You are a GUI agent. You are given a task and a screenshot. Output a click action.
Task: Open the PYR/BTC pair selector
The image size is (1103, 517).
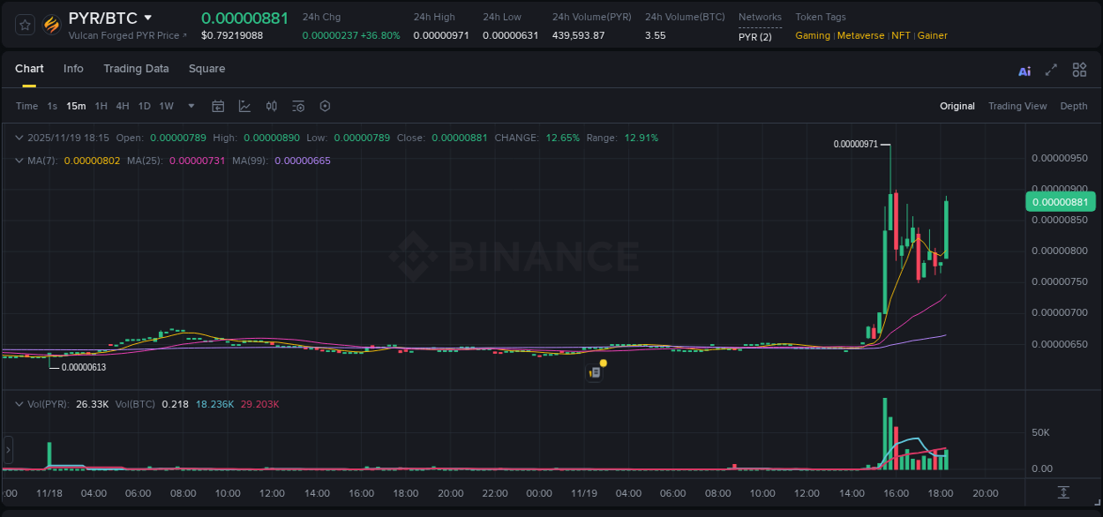click(101, 17)
